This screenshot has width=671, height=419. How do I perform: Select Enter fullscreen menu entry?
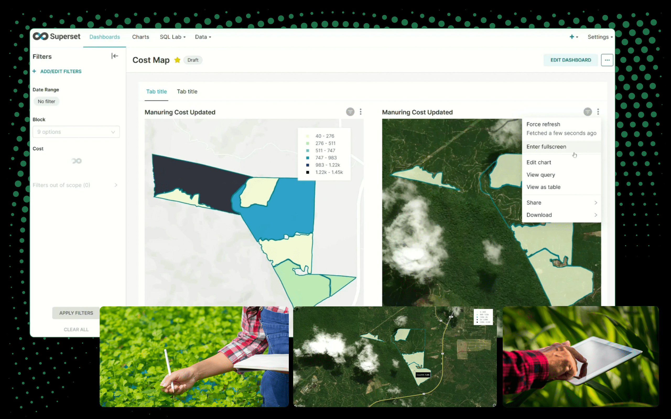coord(546,147)
